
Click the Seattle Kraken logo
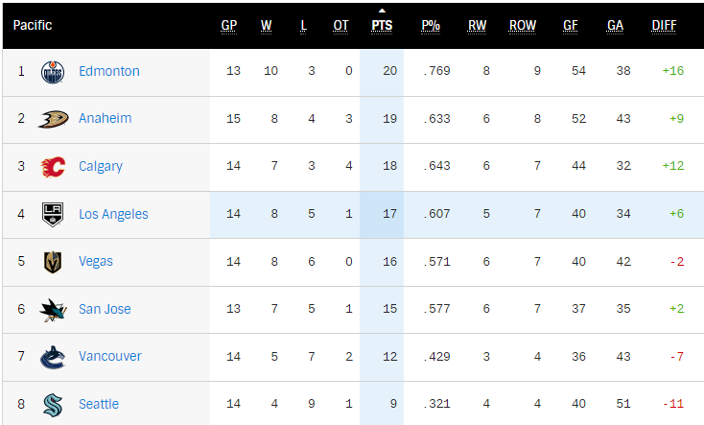coord(53,405)
